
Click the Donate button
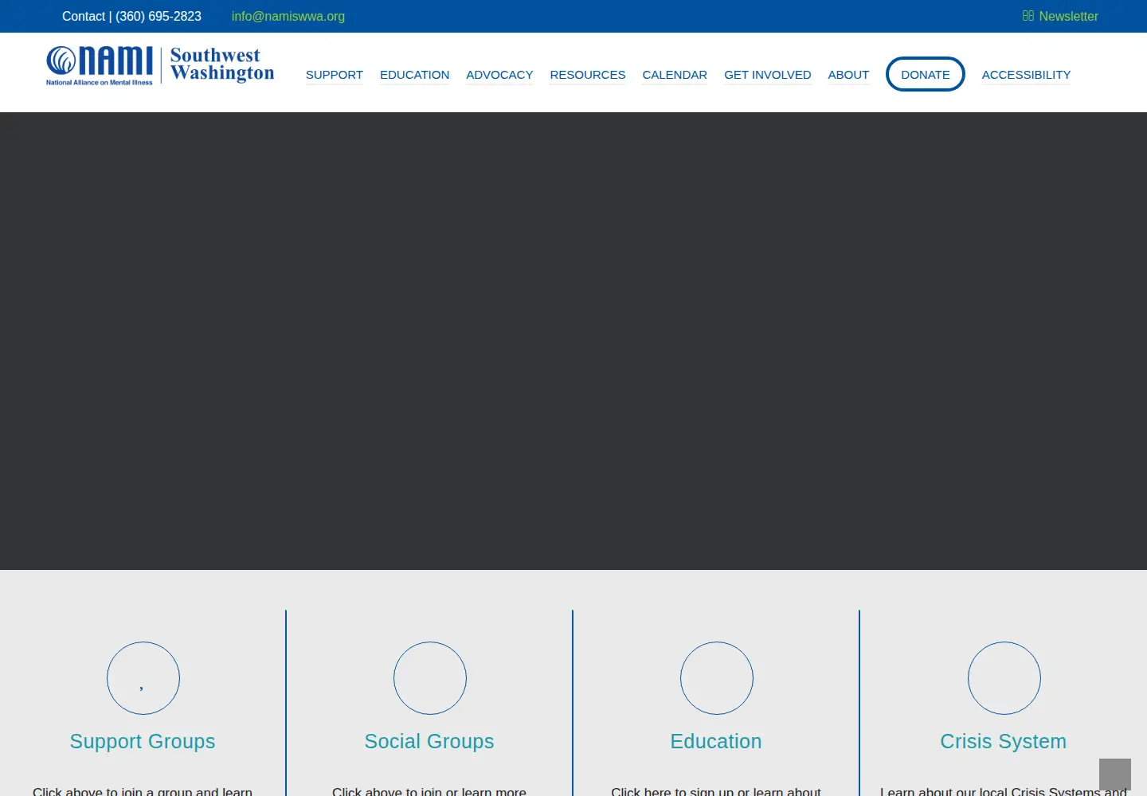(926, 74)
